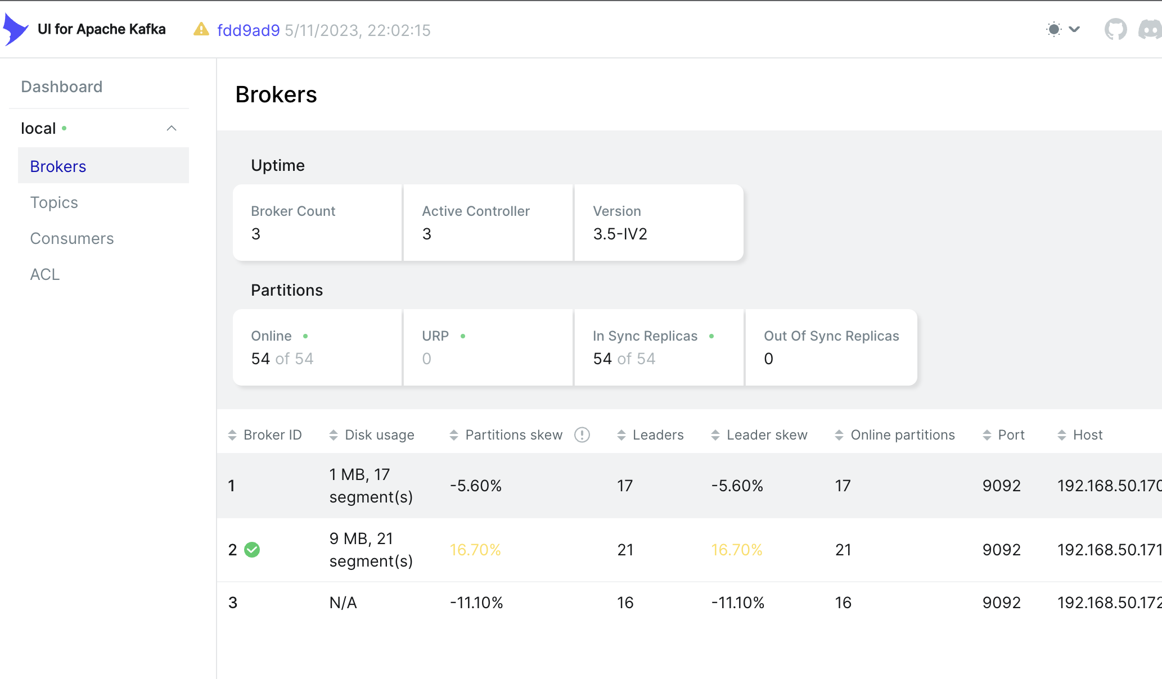1162x679 pixels.
Task: Click the yellow warning triangle icon
Action: [201, 29]
